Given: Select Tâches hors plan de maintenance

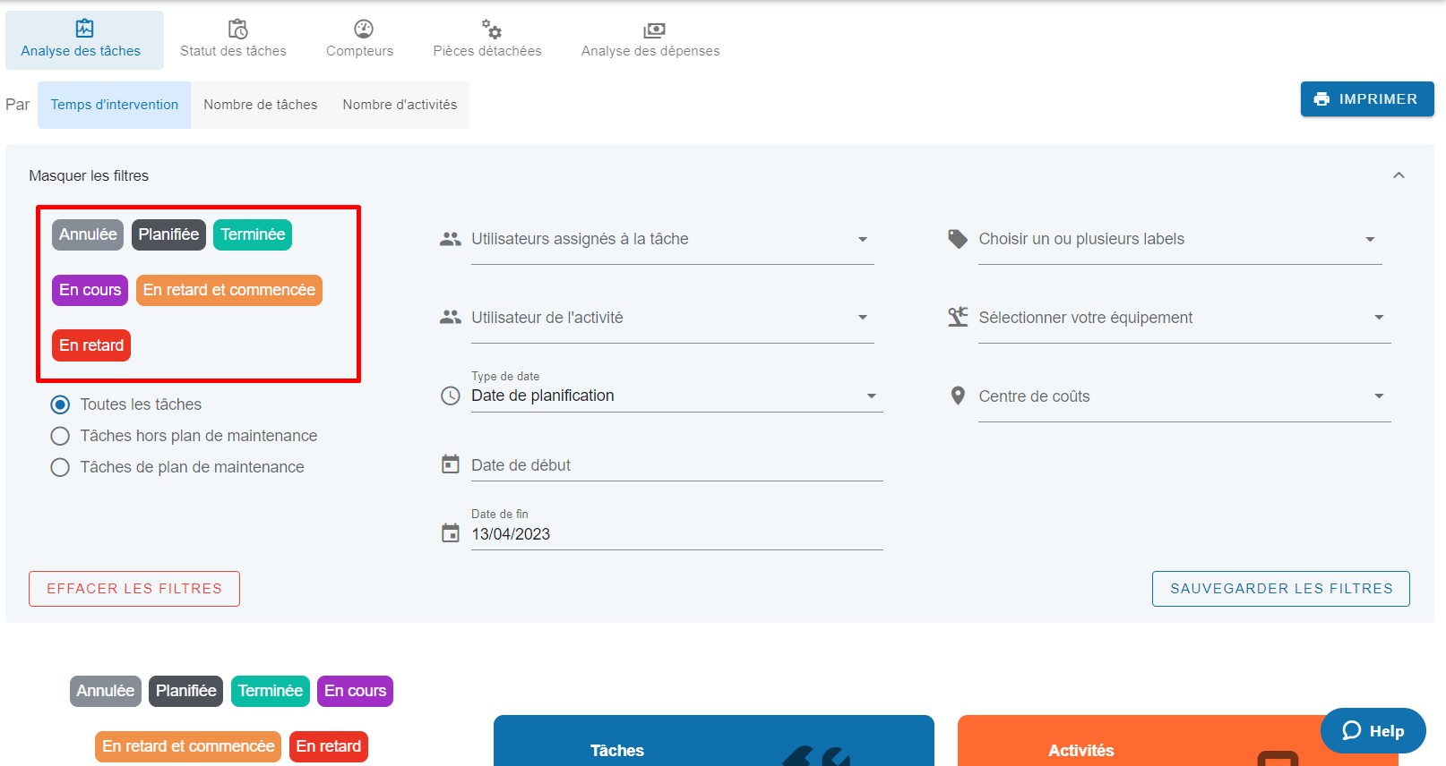Looking at the screenshot, I should (x=60, y=436).
